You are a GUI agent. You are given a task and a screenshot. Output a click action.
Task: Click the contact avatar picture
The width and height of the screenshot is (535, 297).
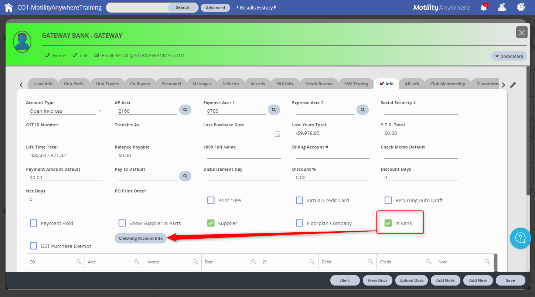click(x=22, y=41)
